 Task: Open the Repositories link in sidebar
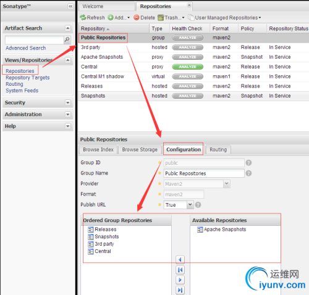[x=20, y=71]
